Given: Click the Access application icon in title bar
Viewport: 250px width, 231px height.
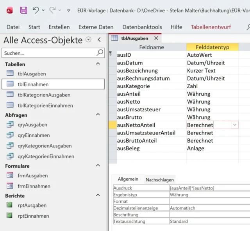Looking at the screenshot, I should pyautogui.click(x=9, y=11).
